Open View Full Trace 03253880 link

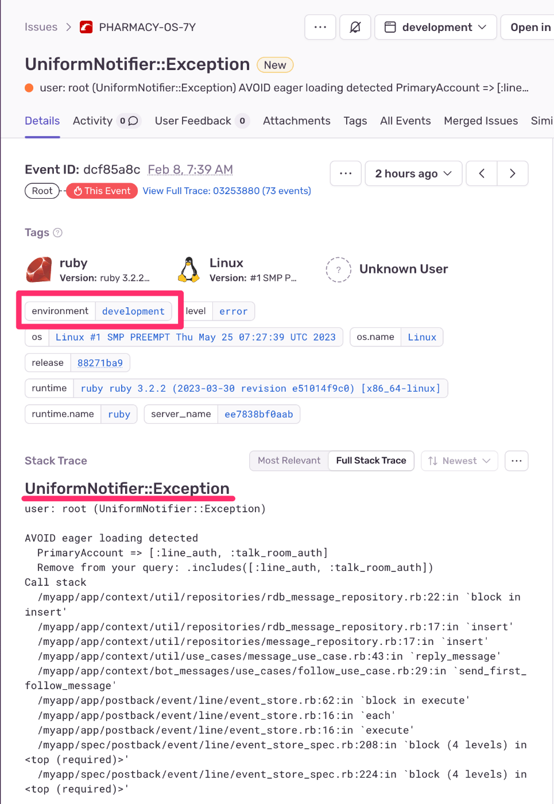click(x=227, y=191)
